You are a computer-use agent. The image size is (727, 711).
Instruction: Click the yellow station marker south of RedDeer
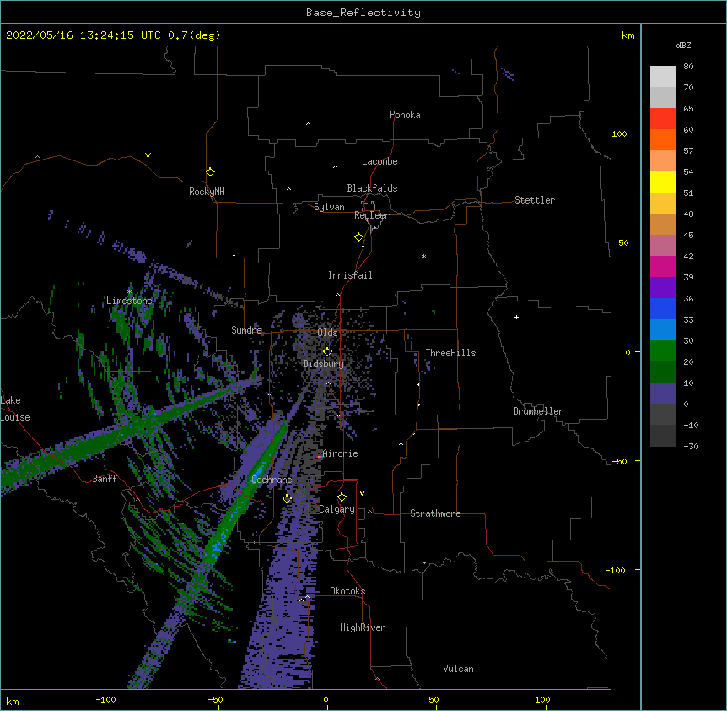tap(358, 237)
